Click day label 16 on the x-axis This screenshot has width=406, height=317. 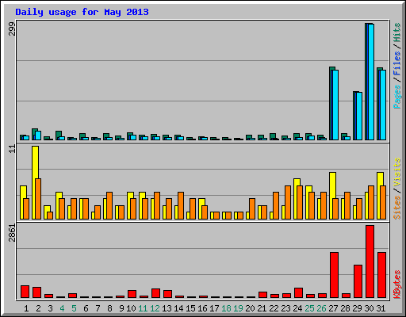[202, 308]
